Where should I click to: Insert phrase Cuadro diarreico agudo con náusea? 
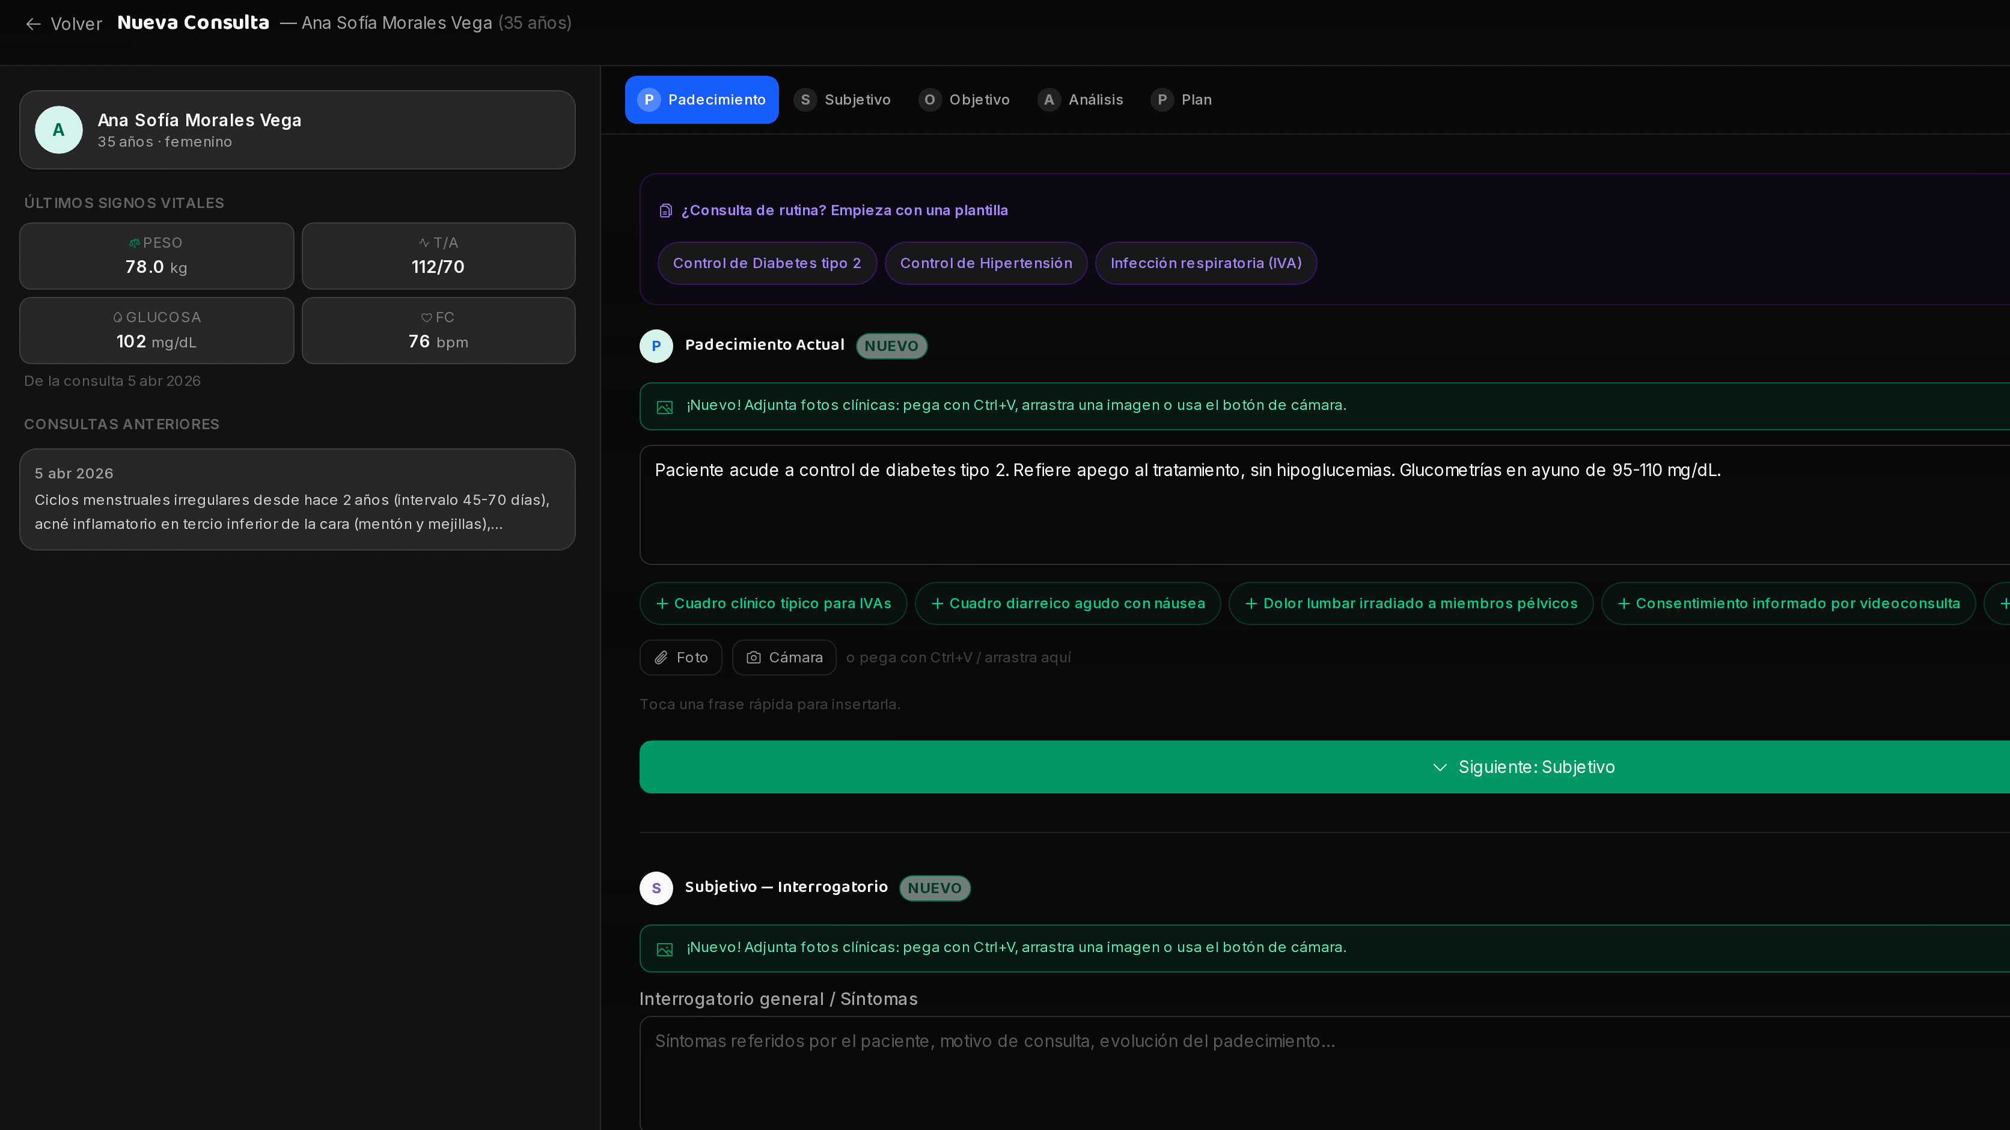1068,604
